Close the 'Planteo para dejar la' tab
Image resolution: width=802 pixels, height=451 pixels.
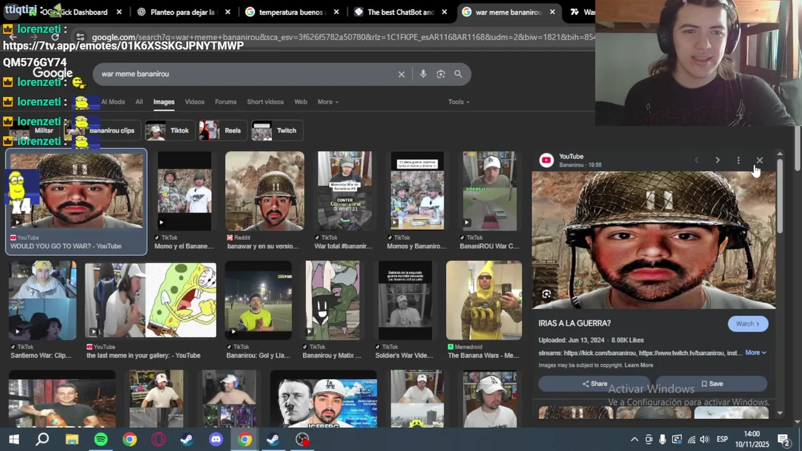(x=227, y=12)
